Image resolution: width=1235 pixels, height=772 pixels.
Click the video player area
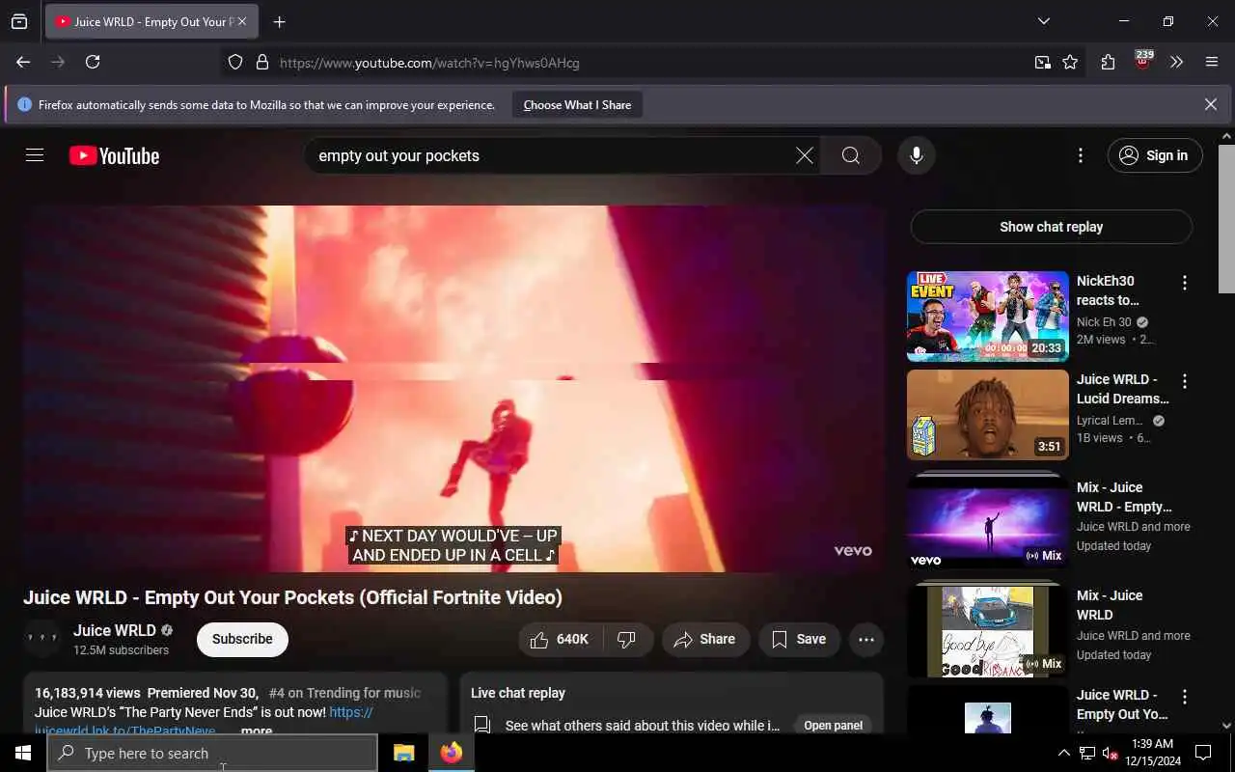(x=453, y=388)
